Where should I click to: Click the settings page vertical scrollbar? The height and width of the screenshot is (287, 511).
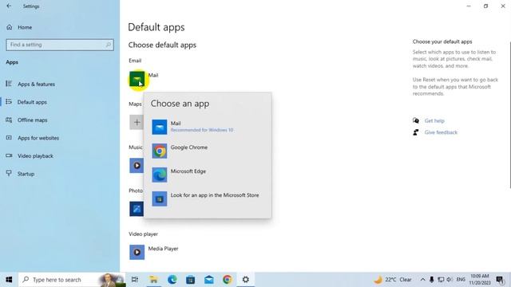(x=509, y=115)
